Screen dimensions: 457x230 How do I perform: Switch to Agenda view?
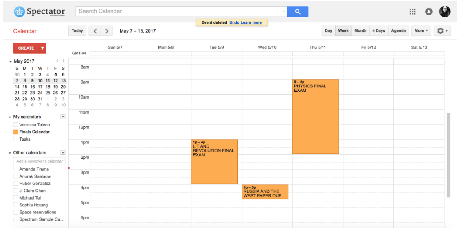[398, 31]
